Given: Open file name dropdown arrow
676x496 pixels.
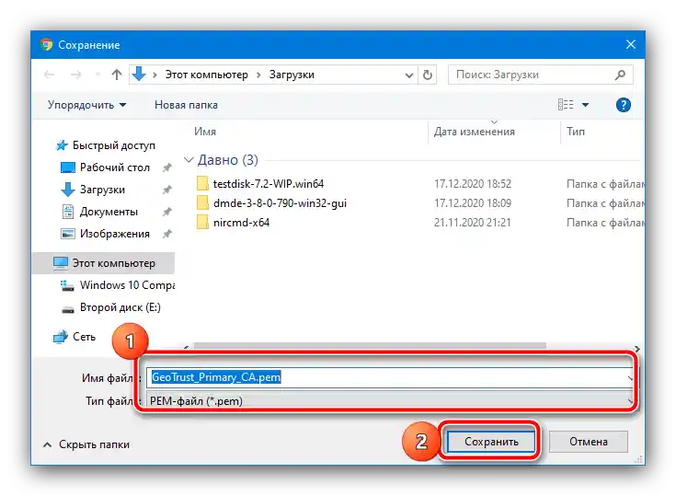Looking at the screenshot, I should point(630,378).
